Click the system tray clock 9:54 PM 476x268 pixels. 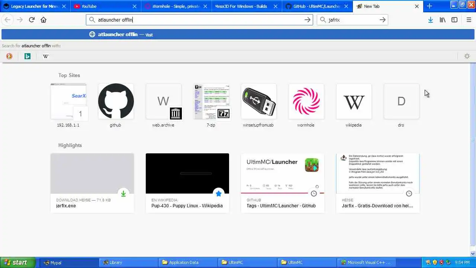tap(462, 262)
